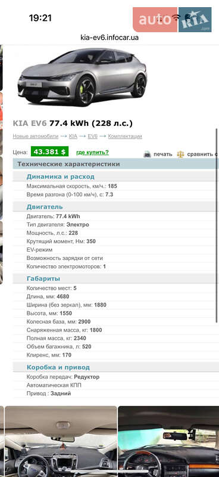Select the Количество мест: 5 row
219x477 pixels.
pyautogui.click(x=115, y=288)
